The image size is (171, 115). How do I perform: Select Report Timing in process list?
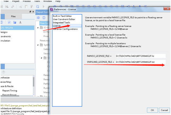(x=10, y=91)
